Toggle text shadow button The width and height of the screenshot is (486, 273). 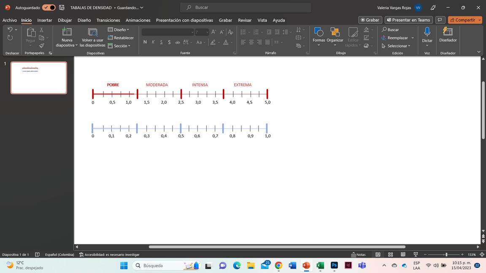click(x=169, y=42)
